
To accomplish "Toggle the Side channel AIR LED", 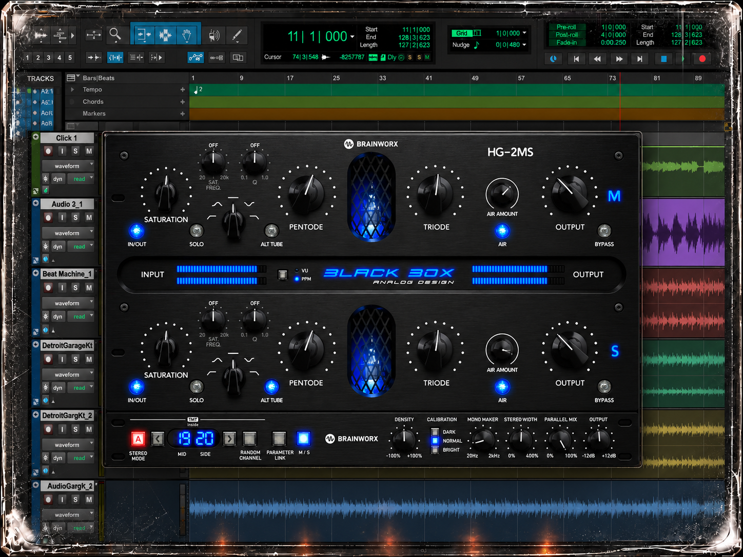I will pyautogui.click(x=502, y=387).
